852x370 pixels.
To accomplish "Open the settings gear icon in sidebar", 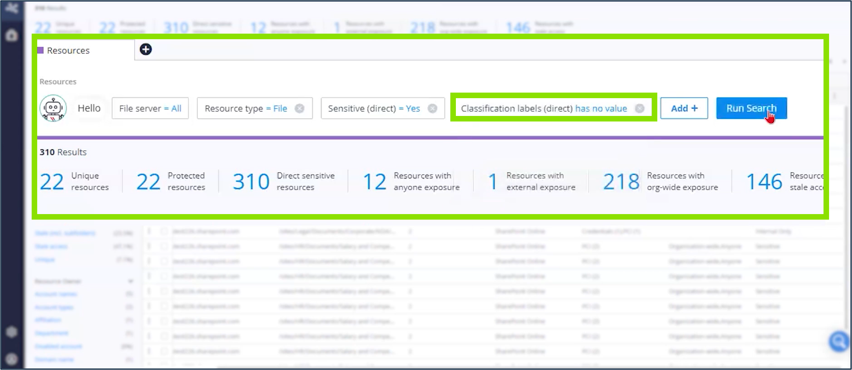I will 11,332.
